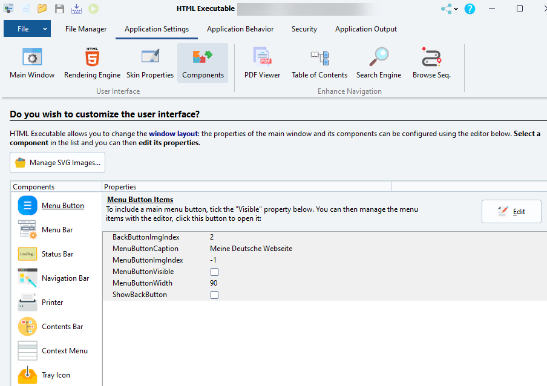Open the Security tab
Screen dimensions: 547x386
(304, 29)
